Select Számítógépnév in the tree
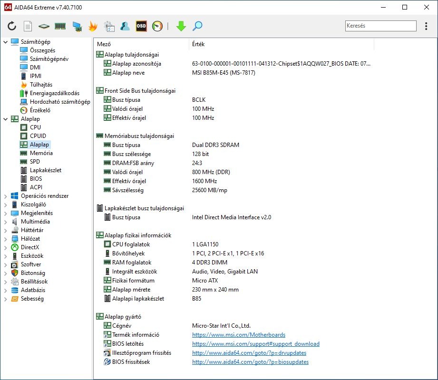 (x=49, y=59)
